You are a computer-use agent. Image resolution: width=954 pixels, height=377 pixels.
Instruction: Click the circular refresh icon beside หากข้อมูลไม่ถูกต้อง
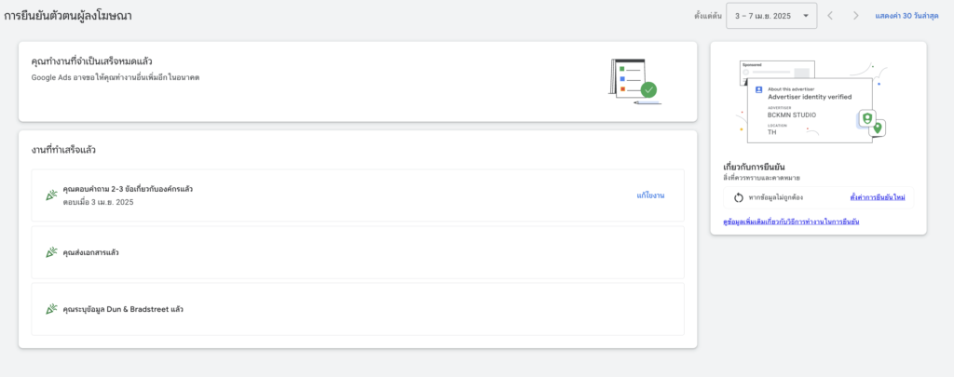click(x=738, y=197)
